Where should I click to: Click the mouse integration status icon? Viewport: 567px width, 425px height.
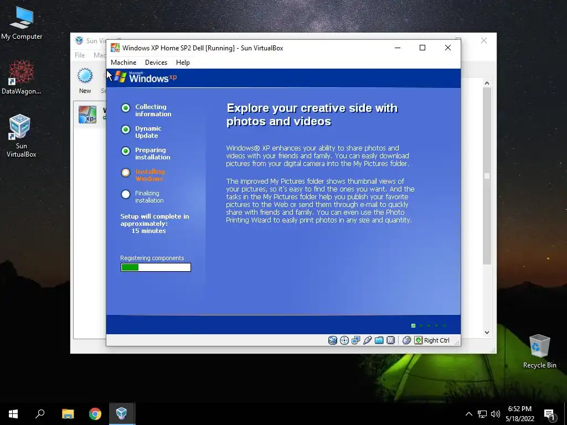406,340
